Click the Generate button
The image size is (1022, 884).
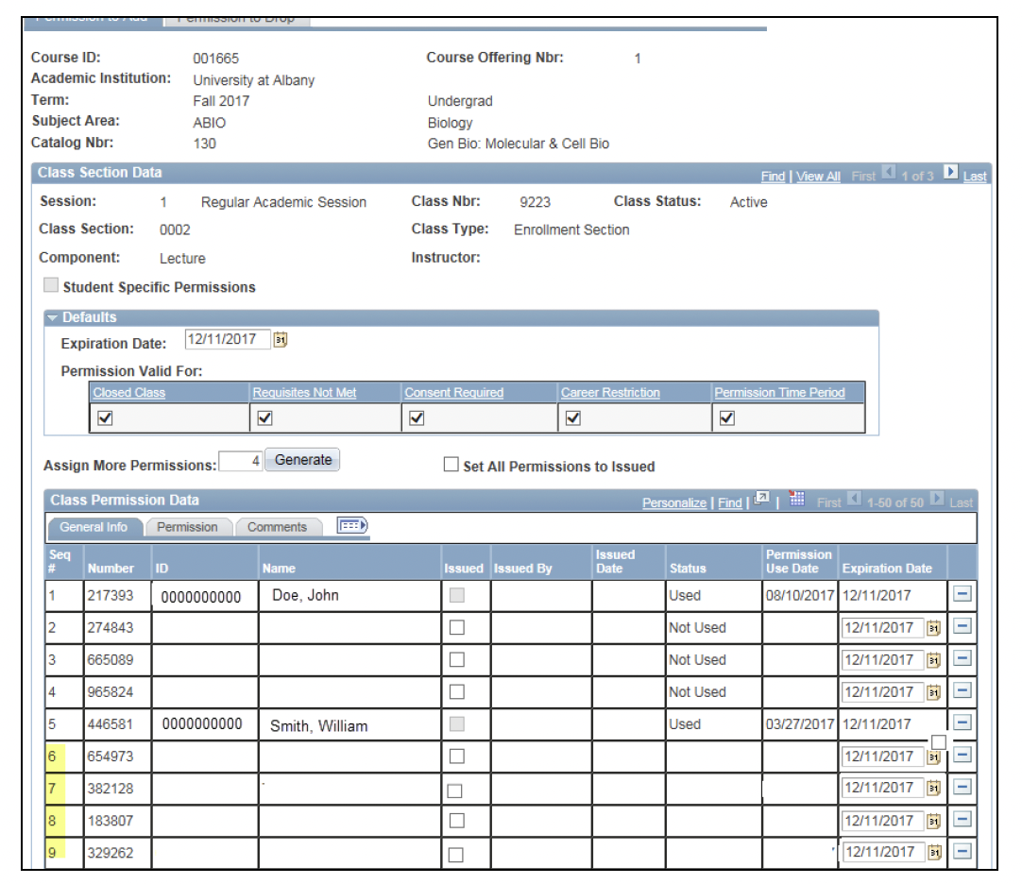coord(302,460)
